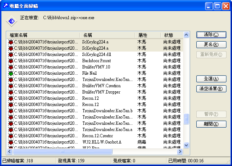Image resolution: width=232 pixels, height=166 pixels.
Task: Click the bug icon of the W32.HLLW.Gaobot.A row
Action: coord(11,142)
